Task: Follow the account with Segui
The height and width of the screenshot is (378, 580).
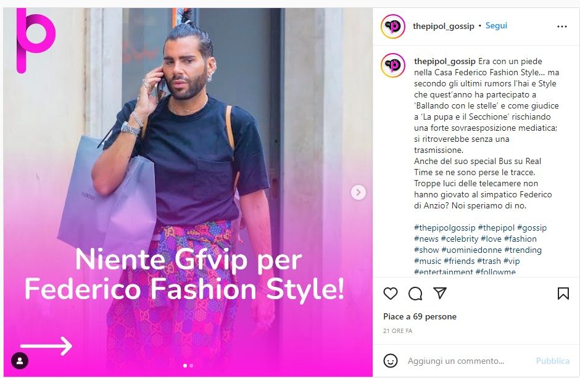Action: tap(496, 26)
